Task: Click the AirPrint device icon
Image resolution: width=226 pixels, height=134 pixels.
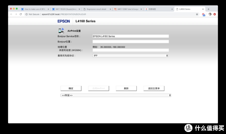Action: coord(61,30)
